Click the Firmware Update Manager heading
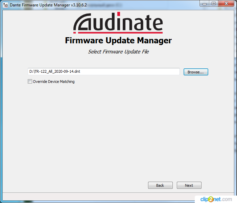Image resolution: width=237 pixels, height=203 pixels. click(118, 41)
